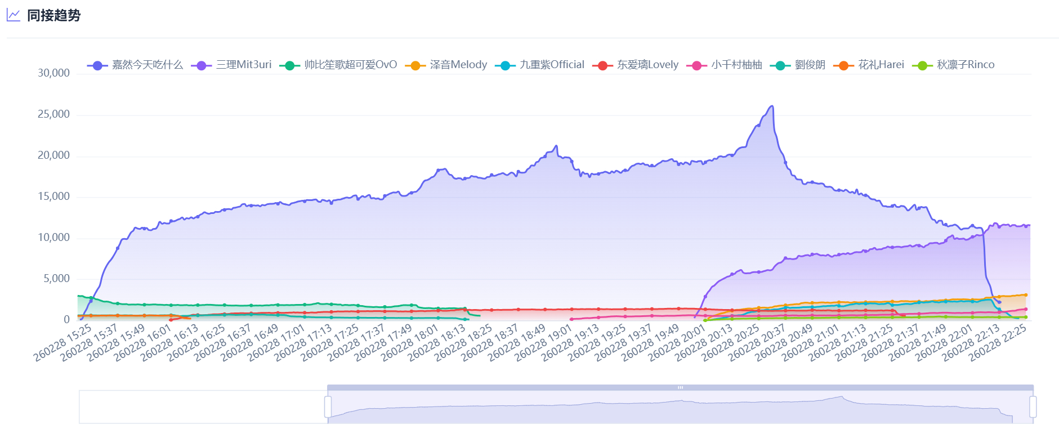Image resolution: width=1059 pixels, height=429 pixels.
Task: Click the pink 小千村柚柚 legend marker
Action: 696,65
